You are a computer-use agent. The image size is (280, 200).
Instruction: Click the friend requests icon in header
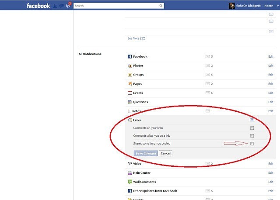(54, 6)
